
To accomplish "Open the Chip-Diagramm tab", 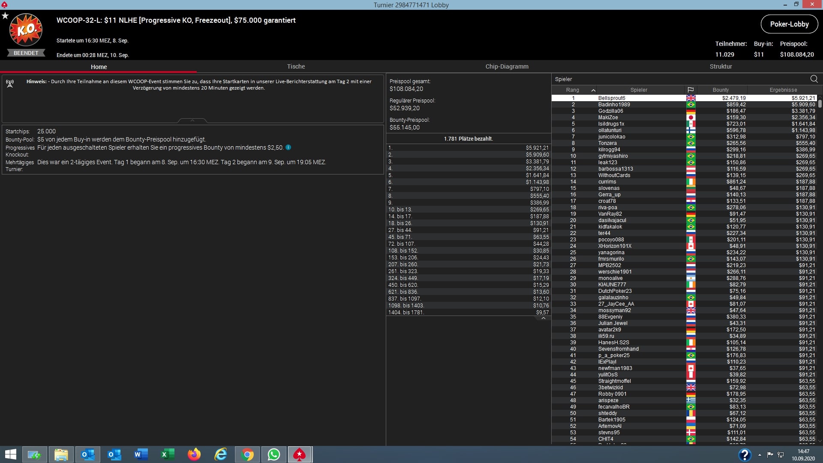I will pyautogui.click(x=507, y=66).
